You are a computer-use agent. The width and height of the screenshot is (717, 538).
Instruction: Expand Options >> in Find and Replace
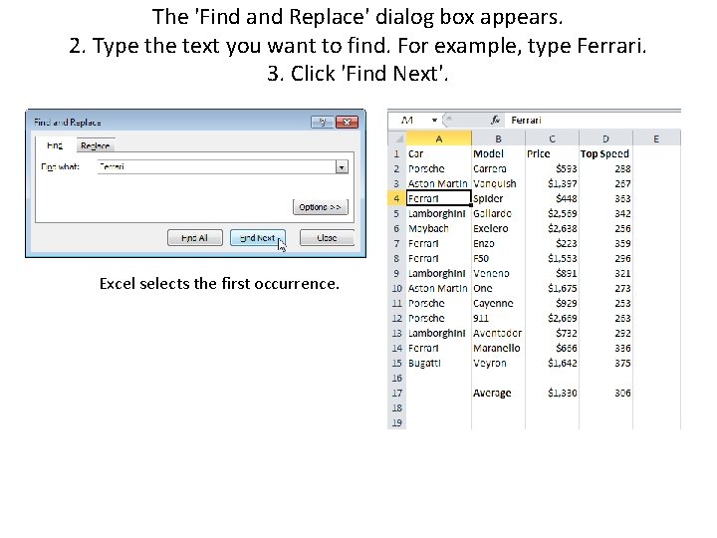click(x=320, y=207)
